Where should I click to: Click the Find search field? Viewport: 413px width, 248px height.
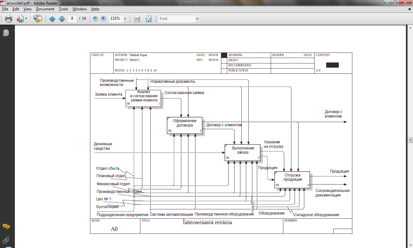(x=177, y=19)
